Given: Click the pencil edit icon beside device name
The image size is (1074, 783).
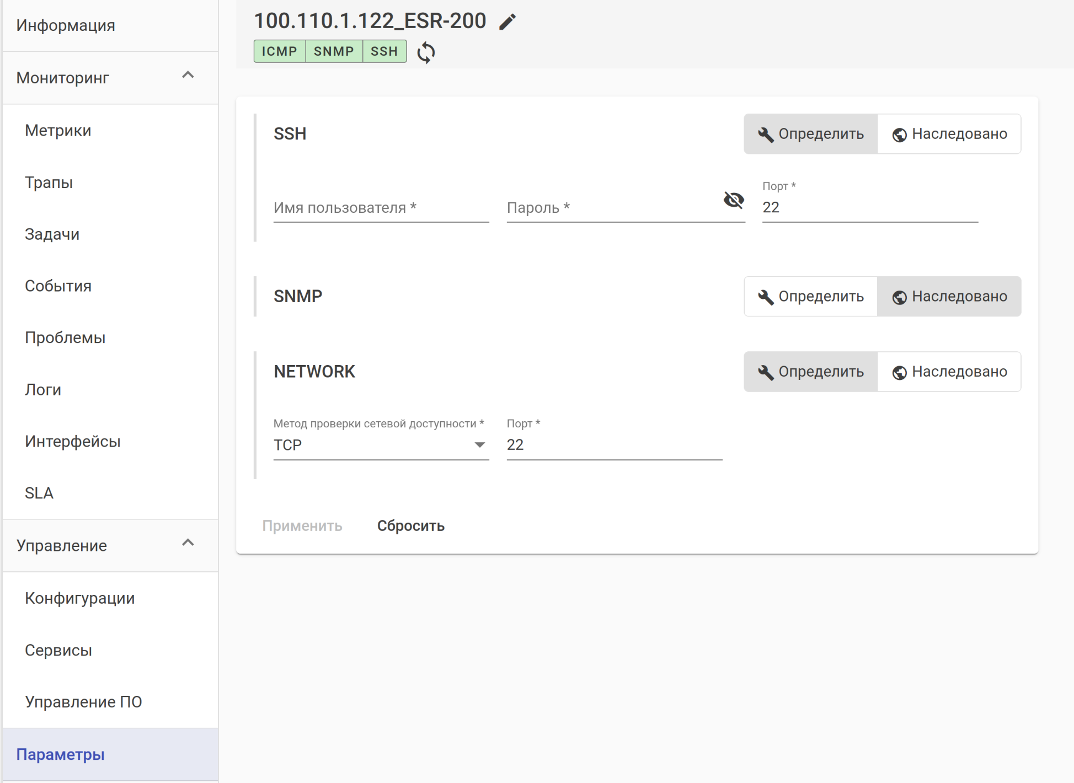Looking at the screenshot, I should (507, 22).
